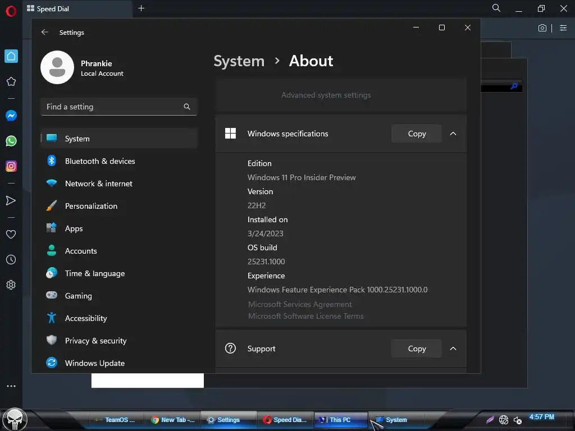Open Windows Update settings
The width and height of the screenshot is (575, 431).
(x=119, y=363)
